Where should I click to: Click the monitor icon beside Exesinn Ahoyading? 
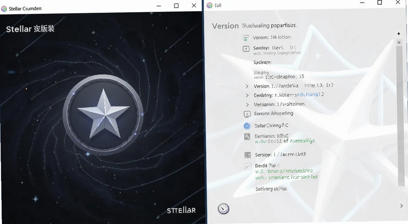coord(247,114)
